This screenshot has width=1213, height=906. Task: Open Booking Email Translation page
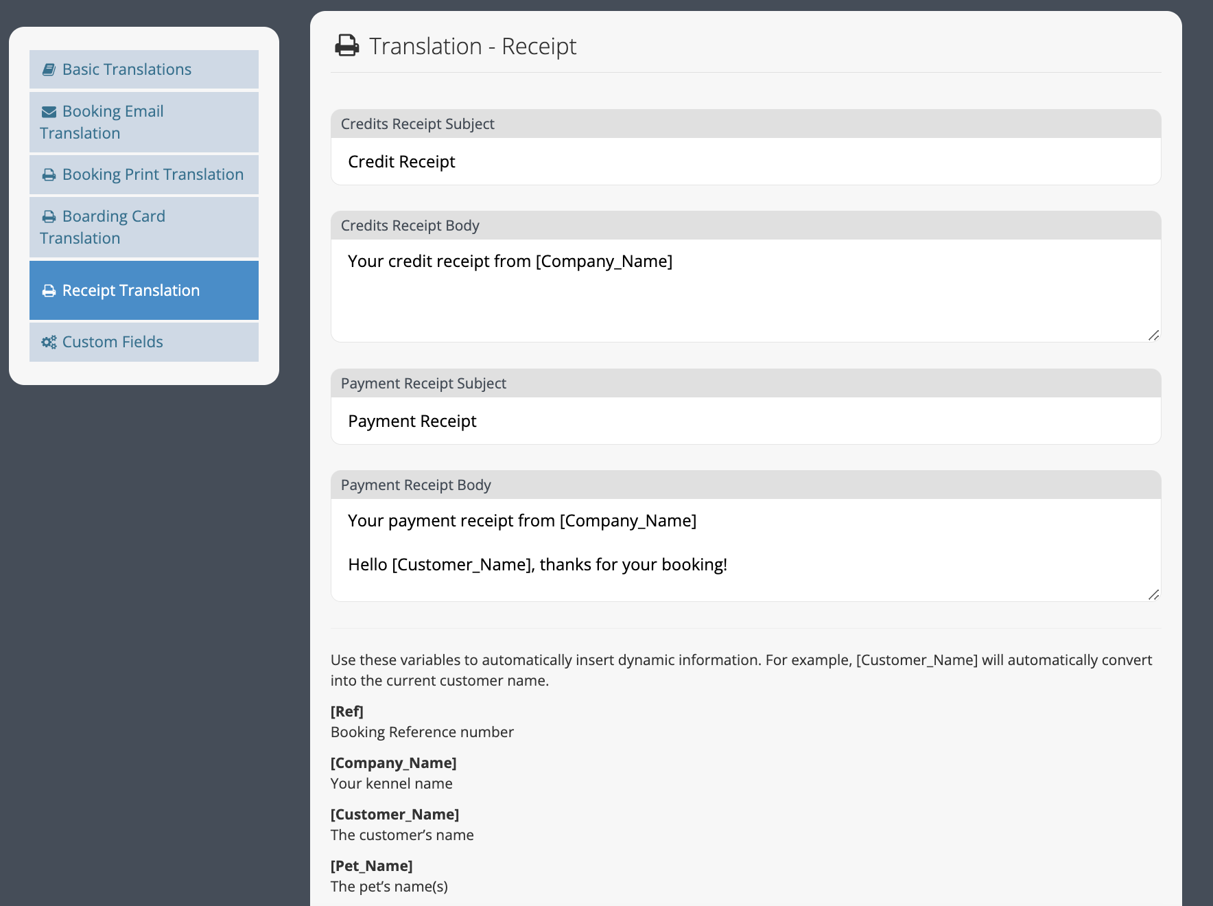(x=144, y=122)
